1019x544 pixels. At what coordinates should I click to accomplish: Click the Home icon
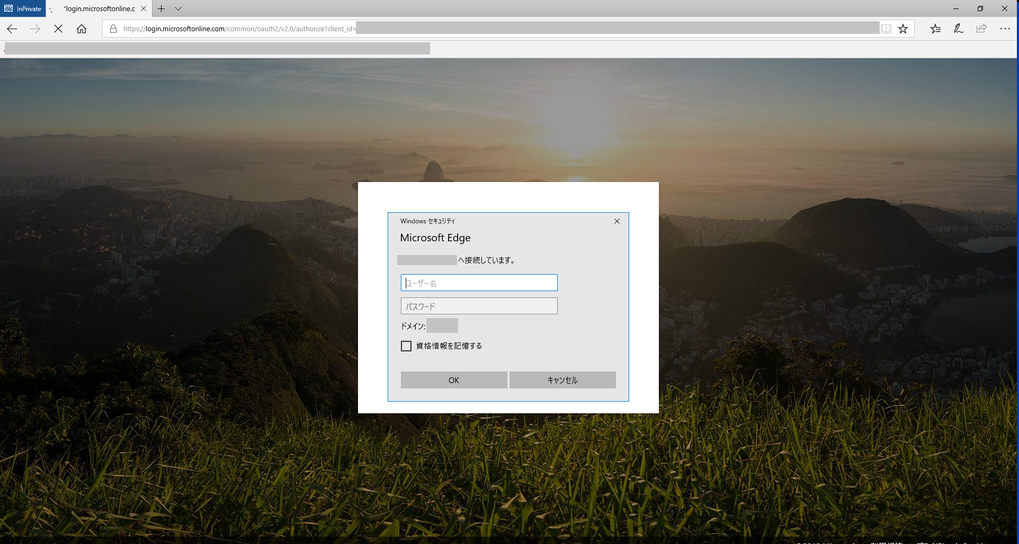(x=82, y=29)
